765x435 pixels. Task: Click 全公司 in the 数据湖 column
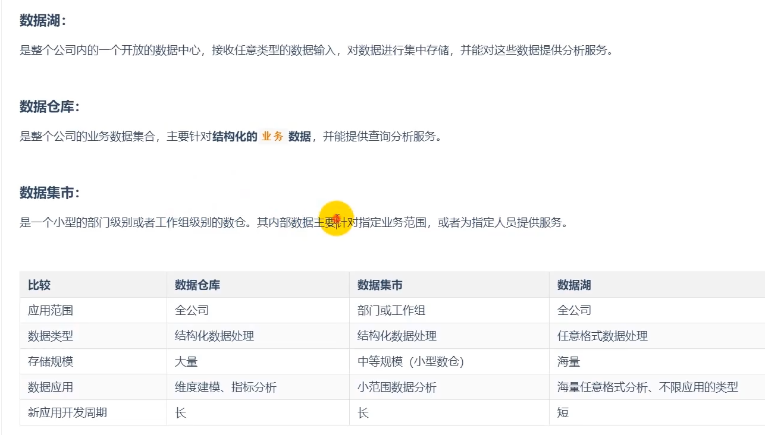(574, 310)
